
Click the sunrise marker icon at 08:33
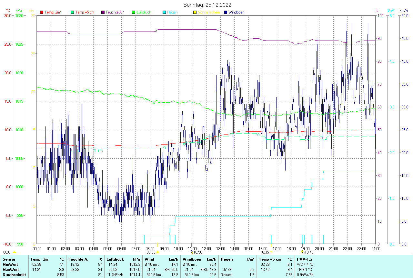(x=158, y=253)
